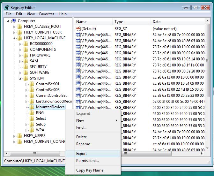Viewport: 214px width, 176px height.
Task: Click the COMPONENTS folder icon
Action: click(x=26, y=50)
